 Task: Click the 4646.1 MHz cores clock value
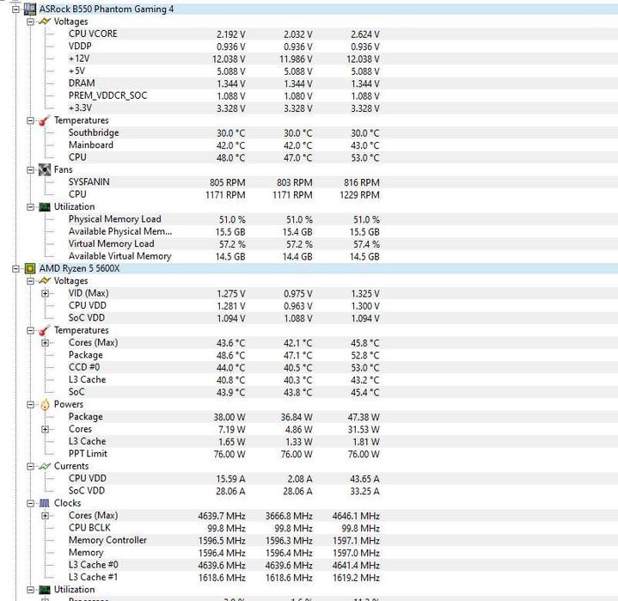tap(356, 516)
